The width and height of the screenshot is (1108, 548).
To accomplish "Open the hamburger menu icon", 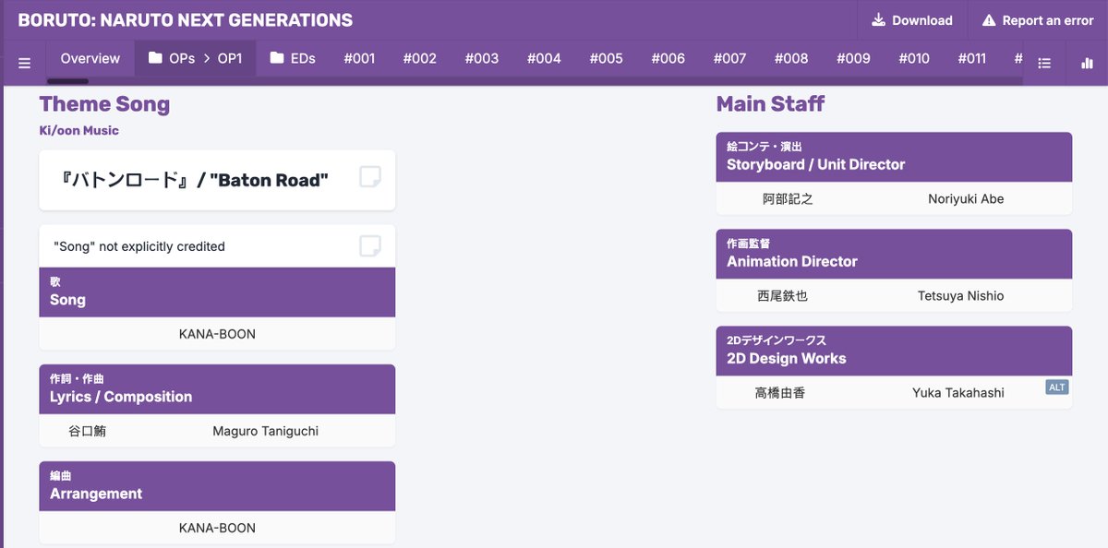I will 25,63.
